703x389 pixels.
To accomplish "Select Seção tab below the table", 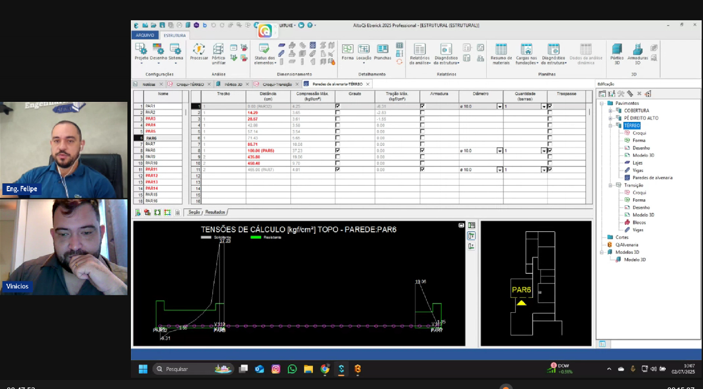I will tap(194, 212).
